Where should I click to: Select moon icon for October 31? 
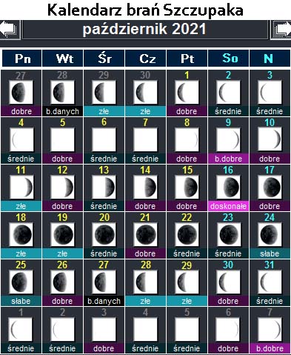(270, 282)
